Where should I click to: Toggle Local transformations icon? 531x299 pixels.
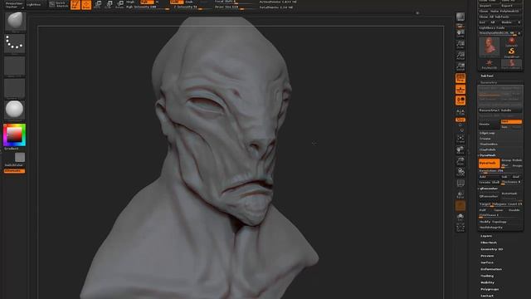tap(460, 100)
